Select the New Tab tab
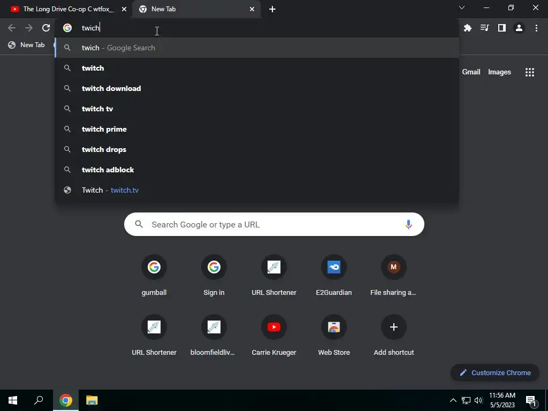 point(196,9)
